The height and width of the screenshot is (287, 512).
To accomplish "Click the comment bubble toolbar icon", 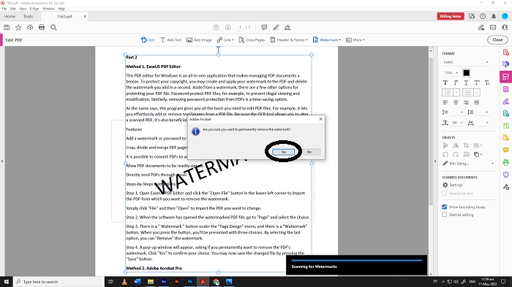I will click(264, 28).
